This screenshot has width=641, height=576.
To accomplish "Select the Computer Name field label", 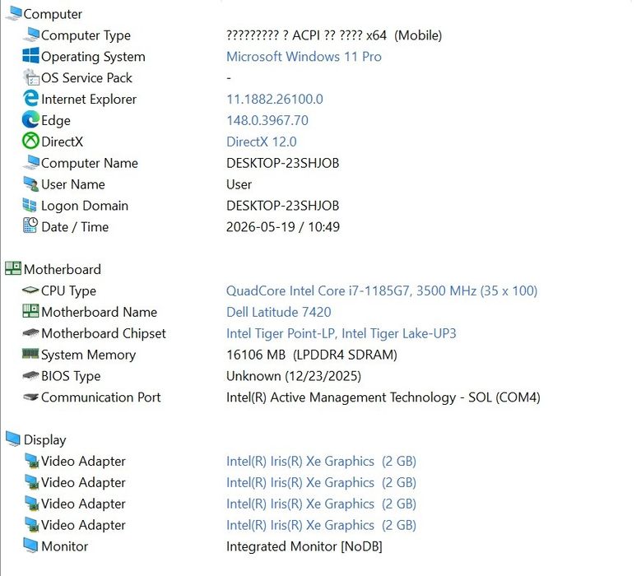I will coord(90,163).
